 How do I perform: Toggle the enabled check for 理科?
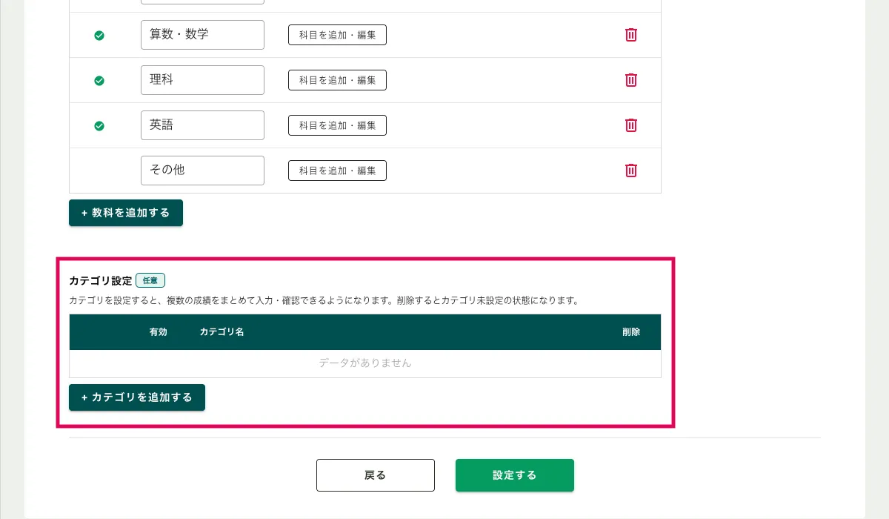point(99,80)
